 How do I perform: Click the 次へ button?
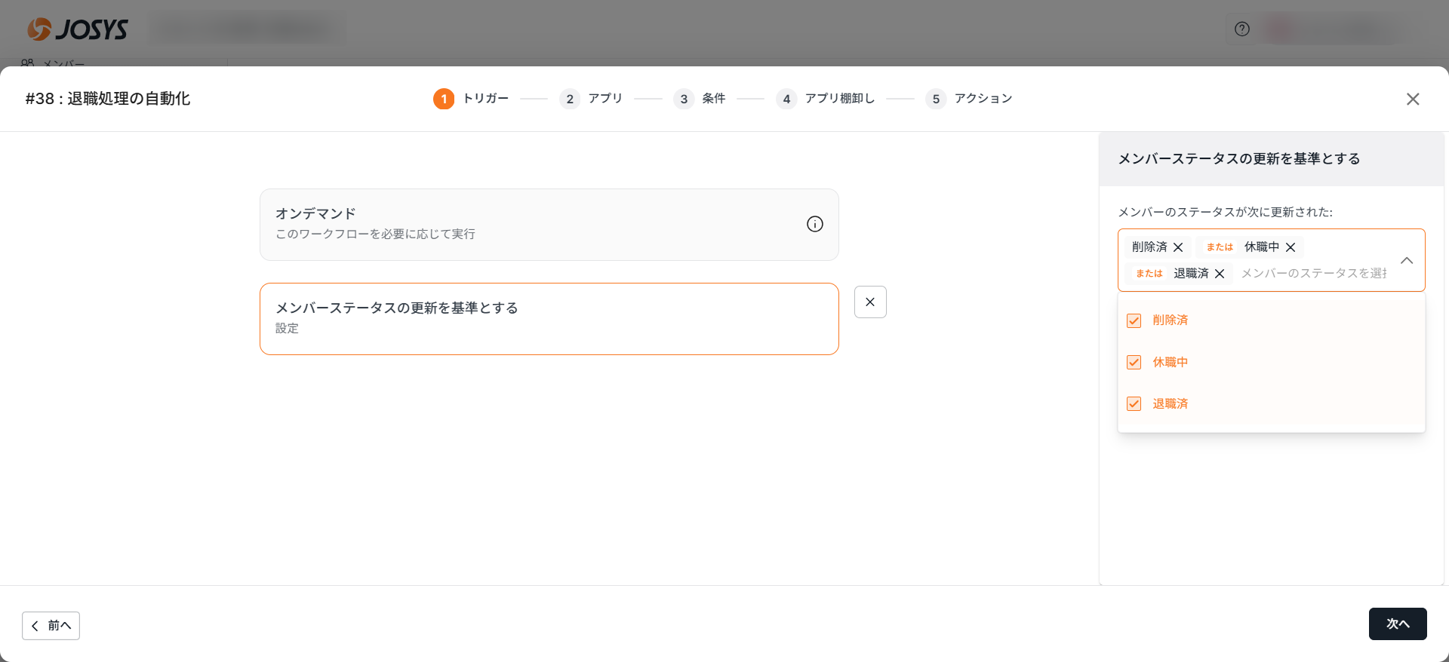click(x=1397, y=624)
